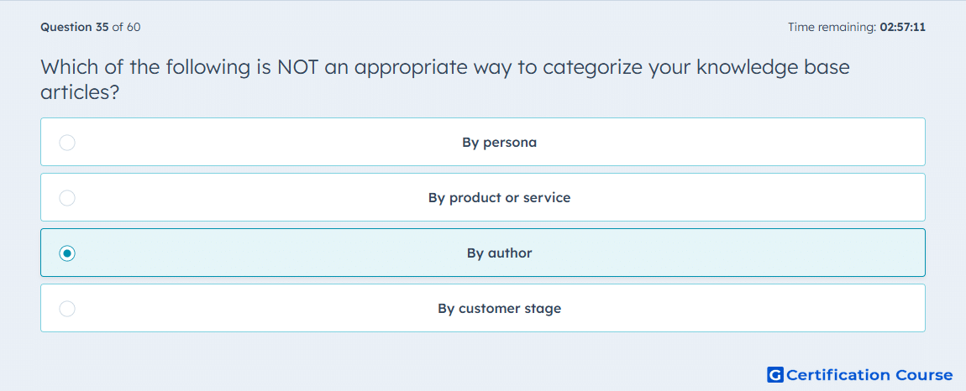Click the "By product or service" label text
The image size is (966, 391).
point(500,198)
